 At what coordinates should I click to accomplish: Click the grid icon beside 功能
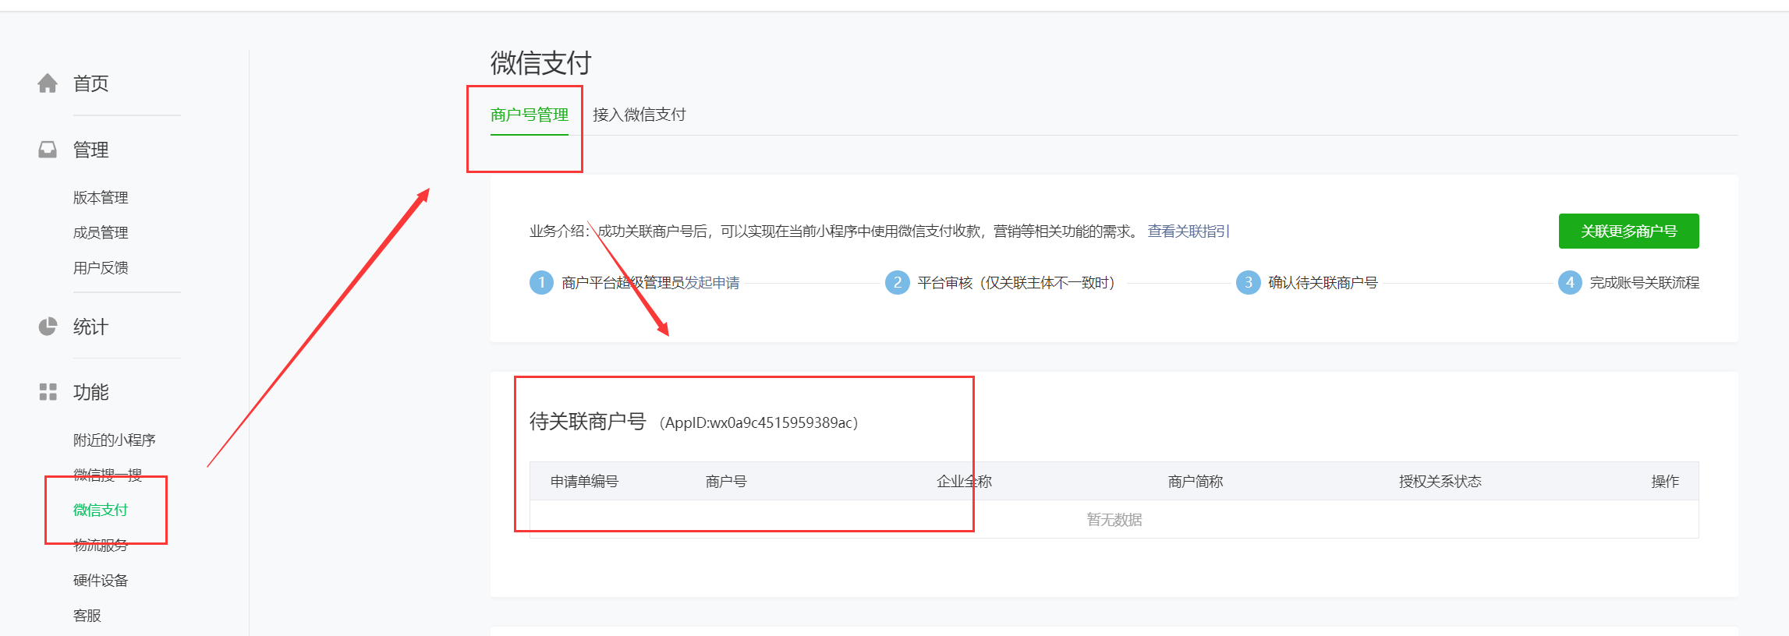(x=48, y=392)
